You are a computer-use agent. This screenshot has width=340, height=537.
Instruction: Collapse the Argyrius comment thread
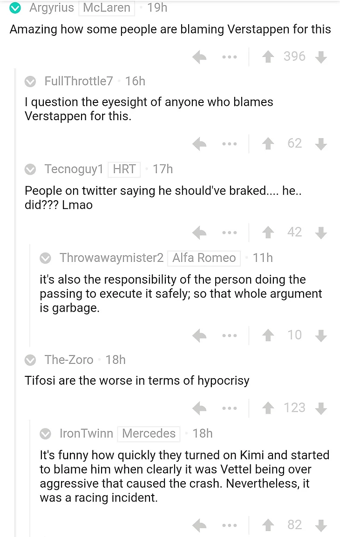15,8
